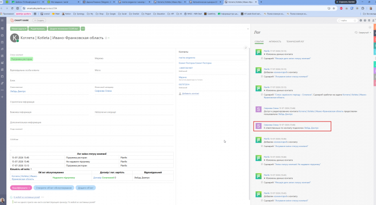The image size is (376, 205).
Task: Open the green three-dots more actions button
Action: [x=83, y=29]
